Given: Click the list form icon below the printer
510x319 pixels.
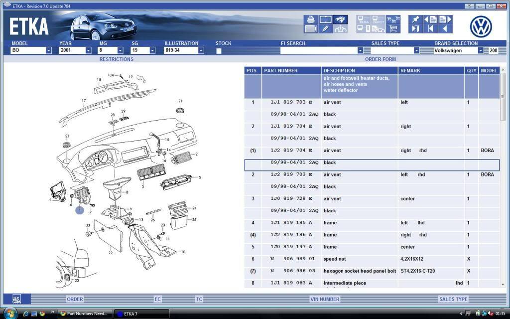Looking at the screenshot, I should [x=311, y=29].
